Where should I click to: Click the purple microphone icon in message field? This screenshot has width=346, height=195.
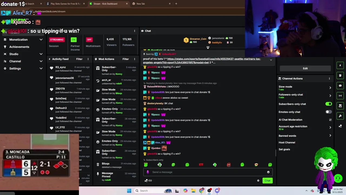point(148,172)
